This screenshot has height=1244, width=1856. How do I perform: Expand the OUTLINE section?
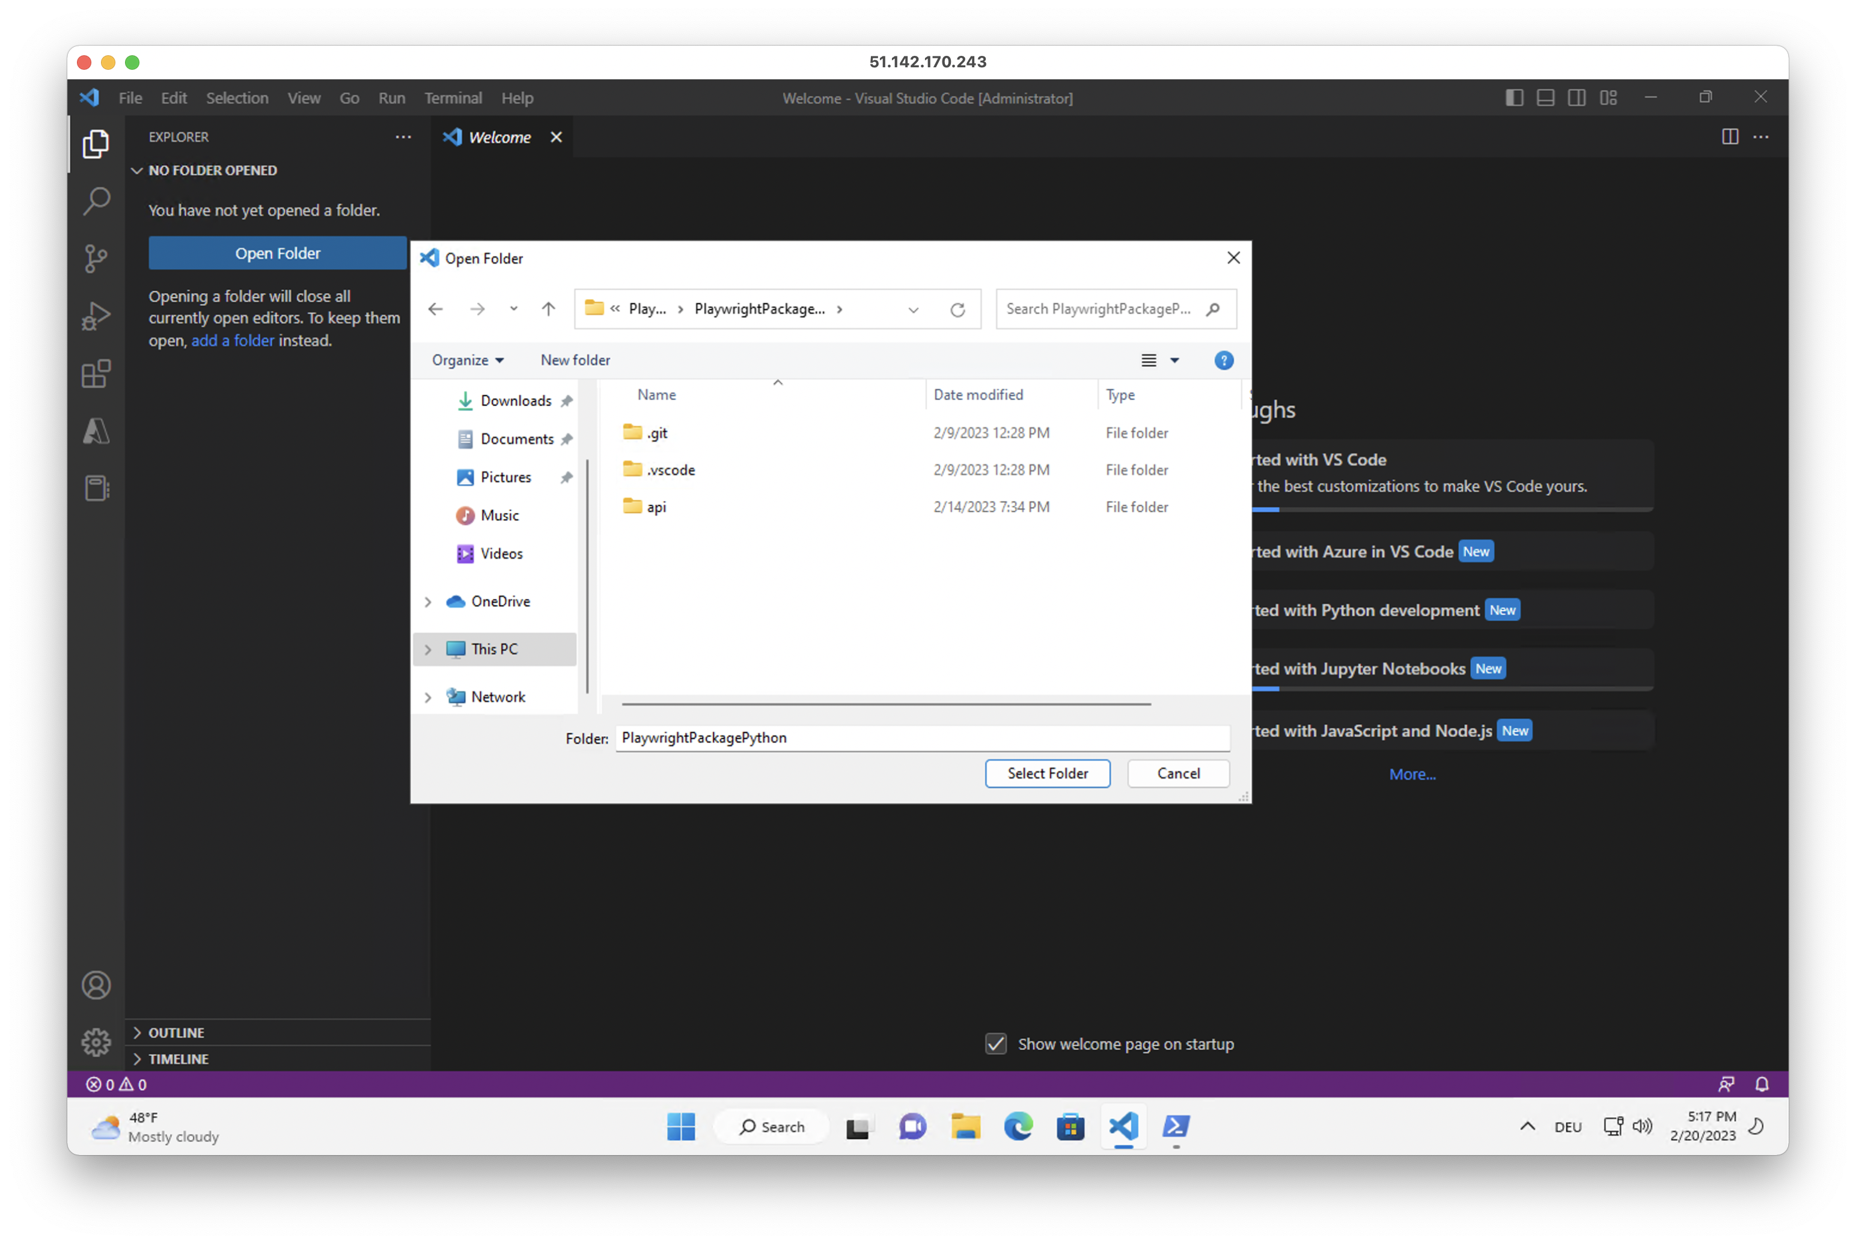(176, 1032)
